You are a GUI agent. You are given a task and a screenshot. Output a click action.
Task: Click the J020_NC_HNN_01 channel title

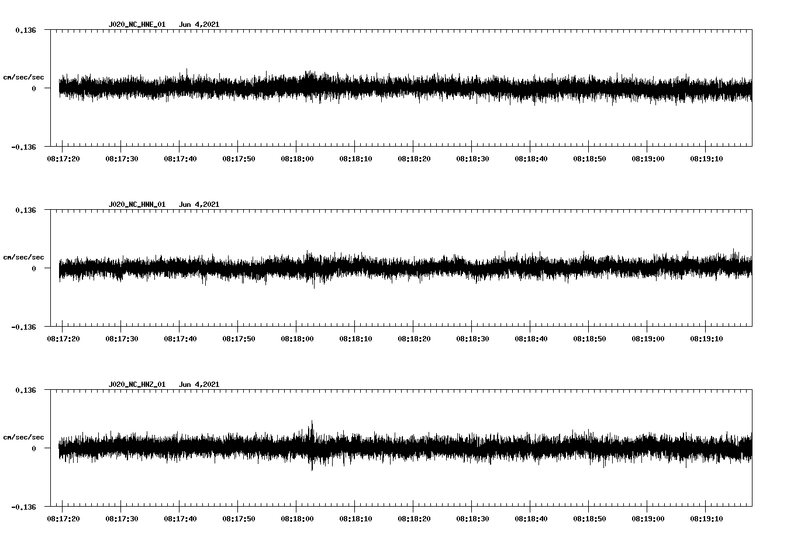137,205
